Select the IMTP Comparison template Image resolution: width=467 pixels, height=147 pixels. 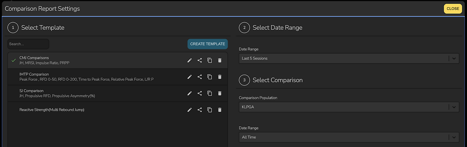(73, 77)
